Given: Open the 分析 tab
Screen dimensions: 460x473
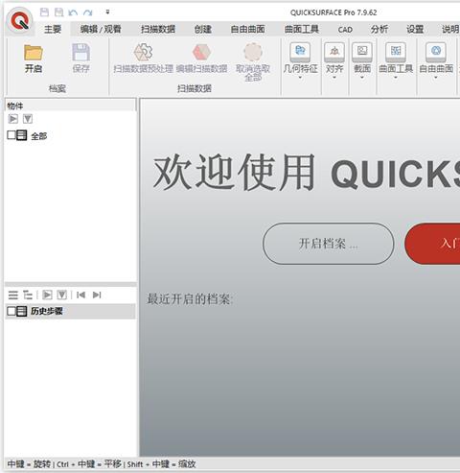Looking at the screenshot, I should tap(379, 30).
